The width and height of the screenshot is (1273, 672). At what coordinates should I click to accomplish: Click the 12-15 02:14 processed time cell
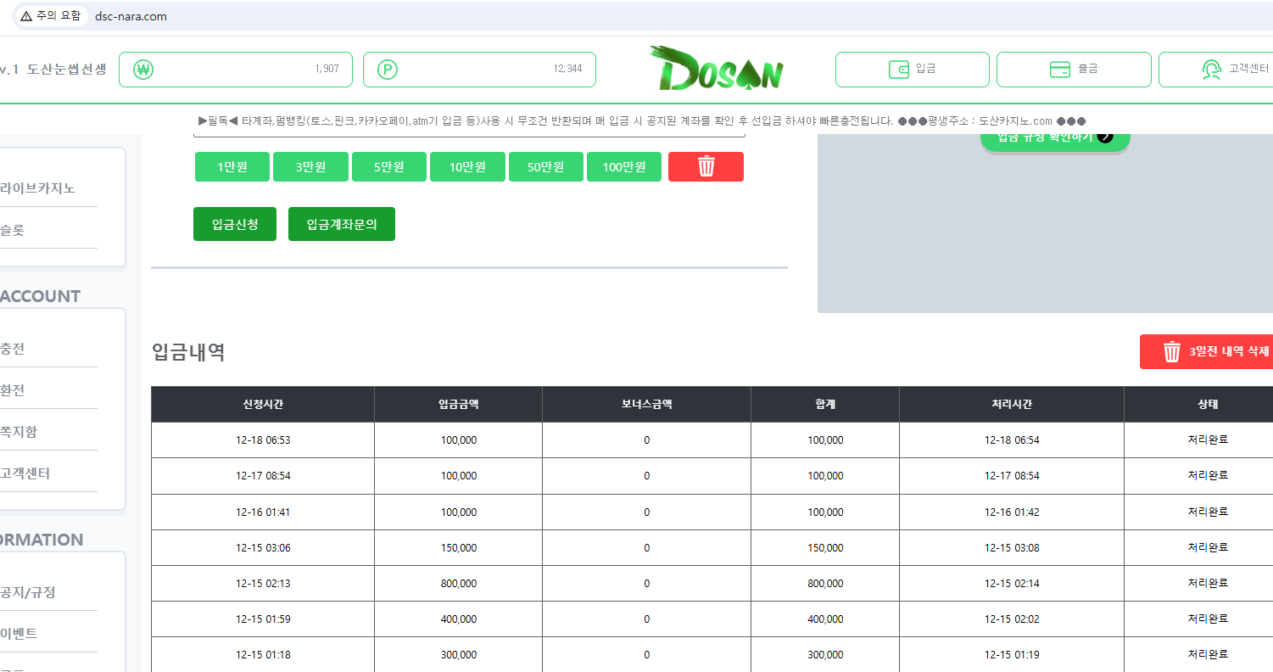1012,584
